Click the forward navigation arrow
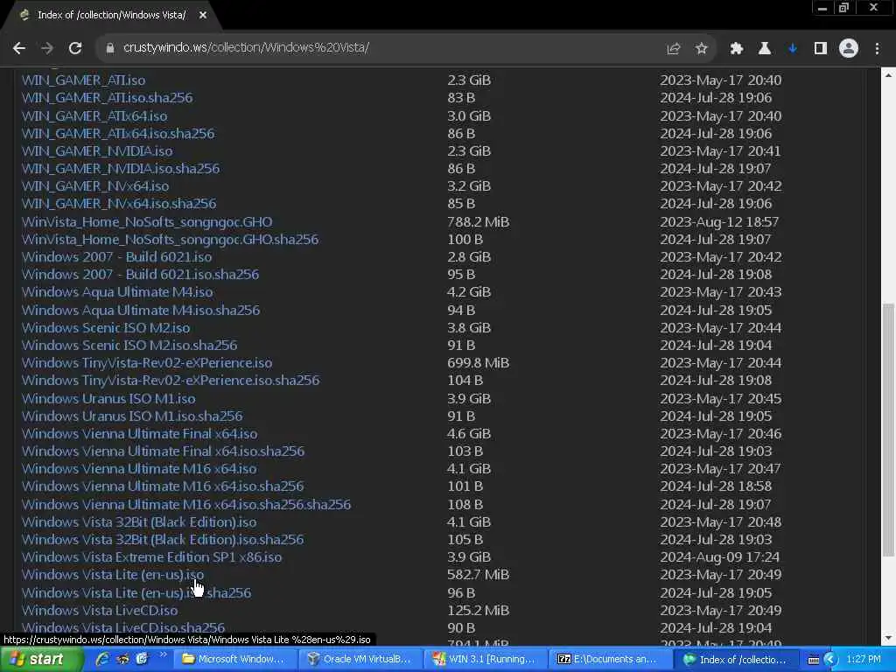 pyautogui.click(x=47, y=49)
